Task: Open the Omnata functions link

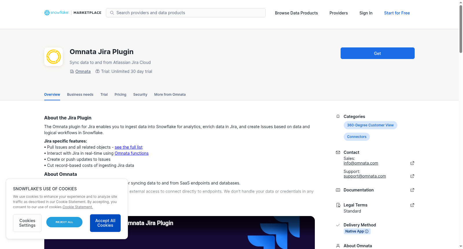Action: pyautogui.click(x=132, y=153)
